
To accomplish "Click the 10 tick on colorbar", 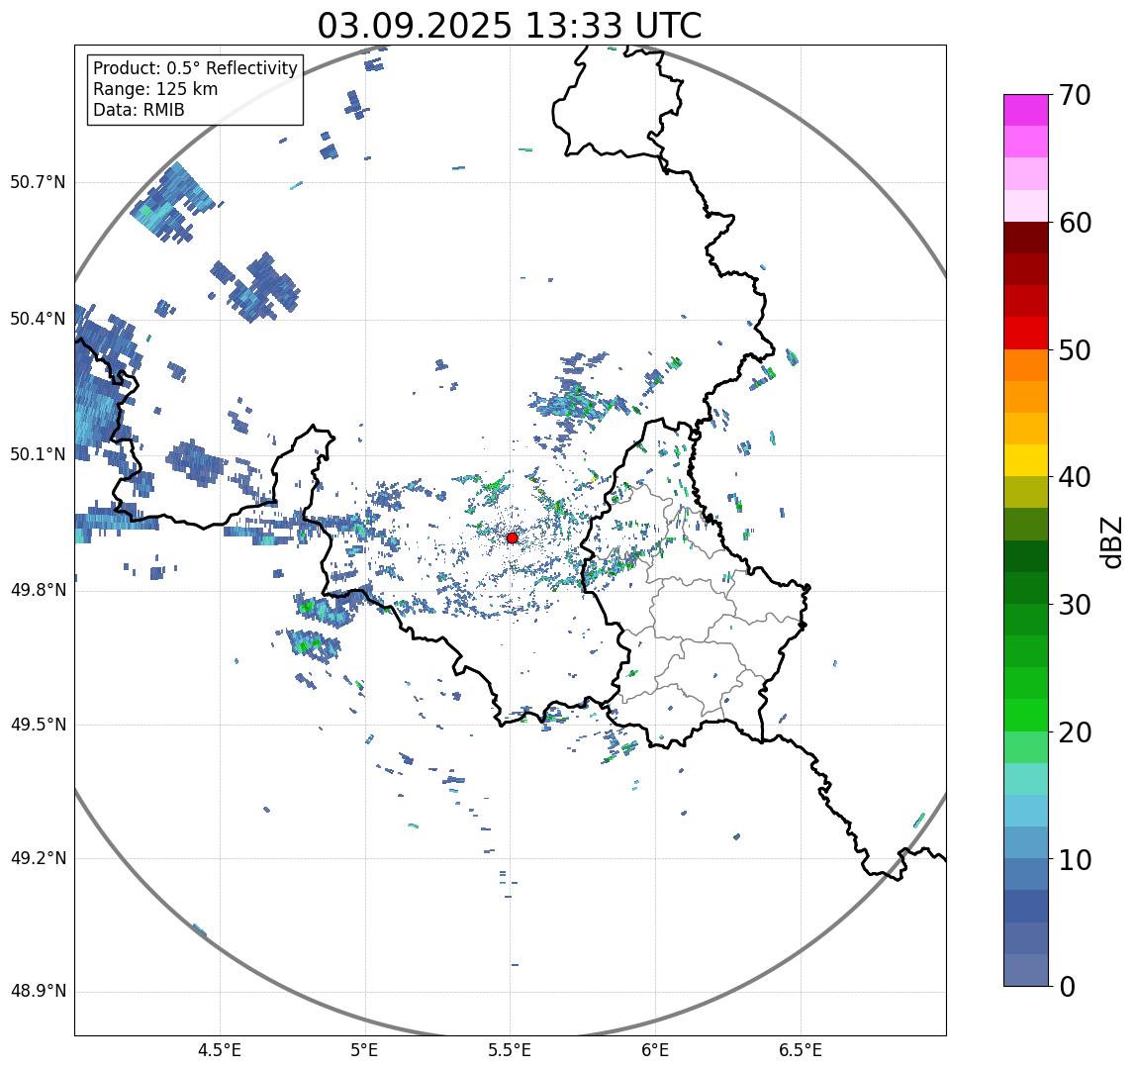I will (1075, 860).
